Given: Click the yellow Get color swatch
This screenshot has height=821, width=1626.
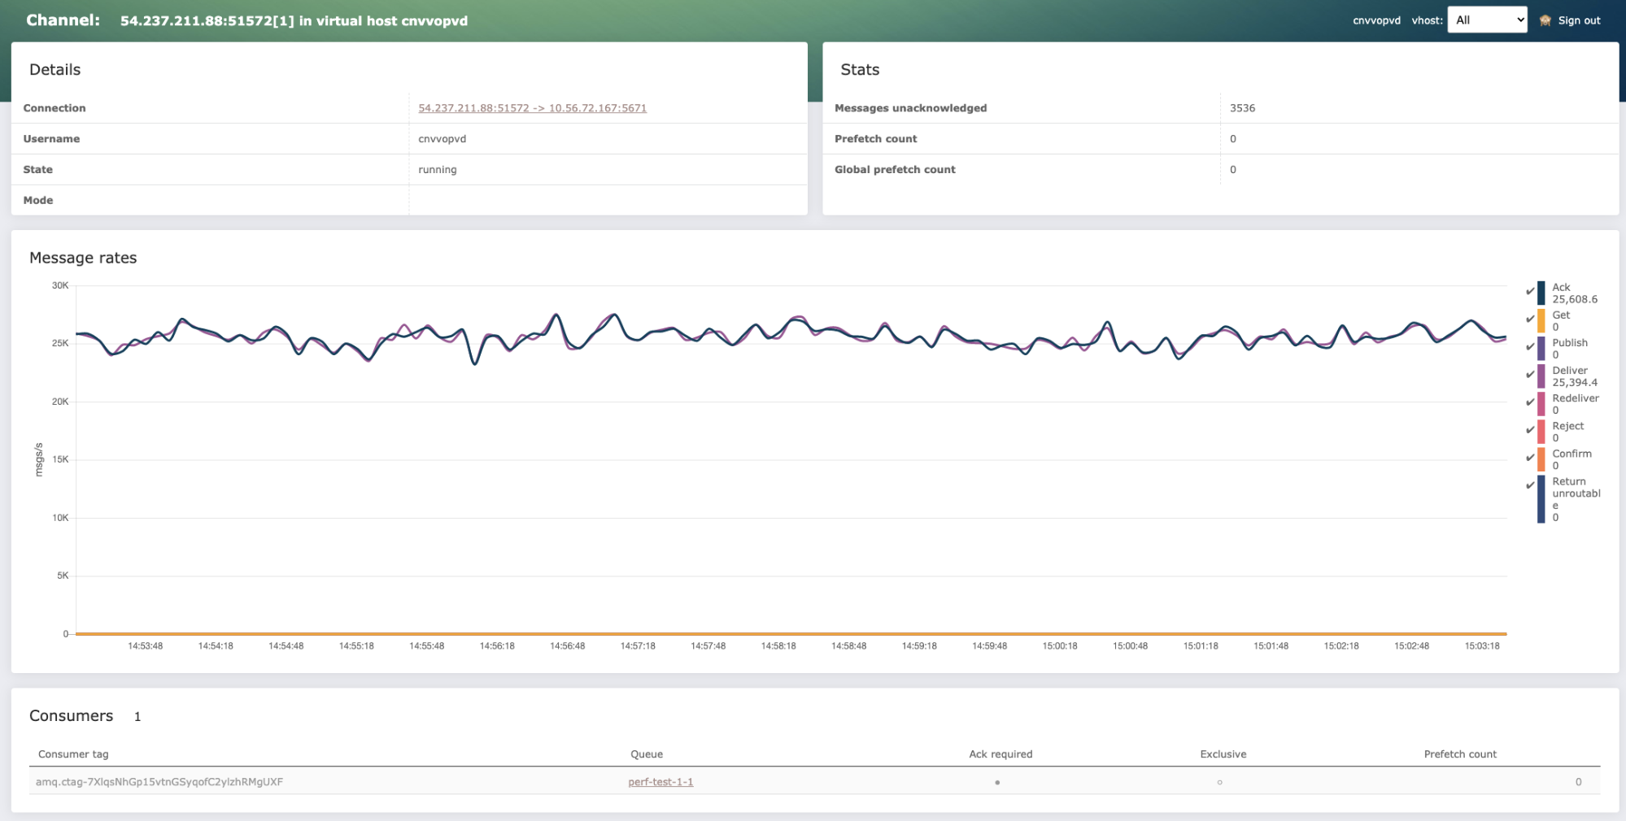Looking at the screenshot, I should (x=1541, y=320).
